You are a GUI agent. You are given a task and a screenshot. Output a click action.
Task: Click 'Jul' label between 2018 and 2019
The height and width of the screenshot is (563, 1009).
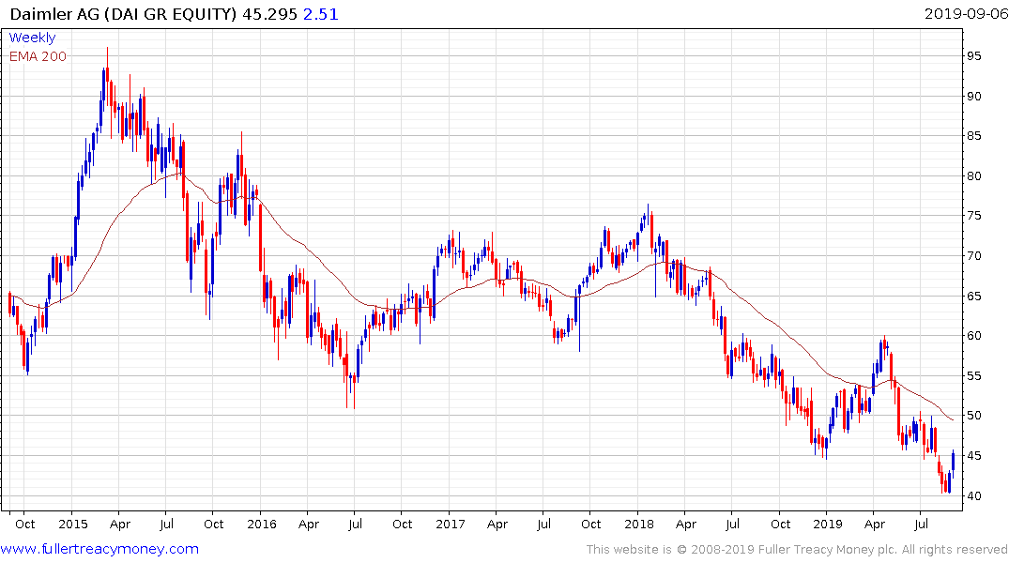(732, 524)
